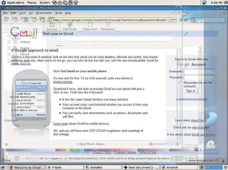This screenshot has width=228, height=170.
Task: Launch the mail client icon in top panel
Action: 60,3
